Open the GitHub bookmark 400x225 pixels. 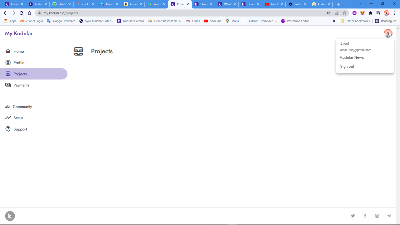(260, 21)
